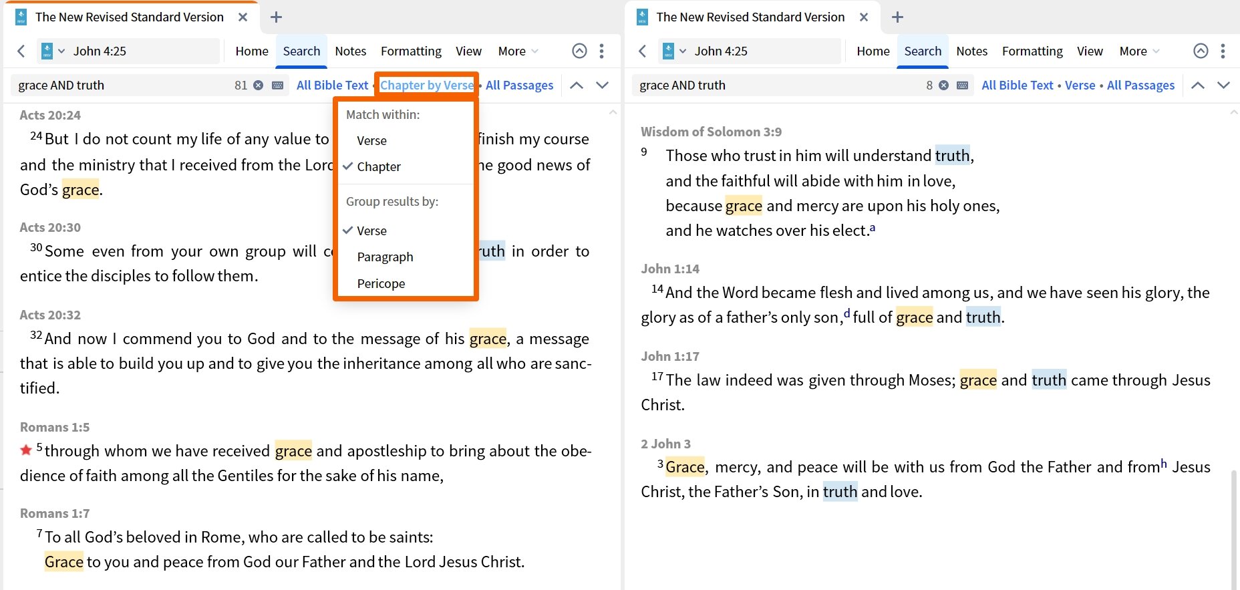
Task: Open the Chapter by Verse dropdown
Action: point(427,85)
